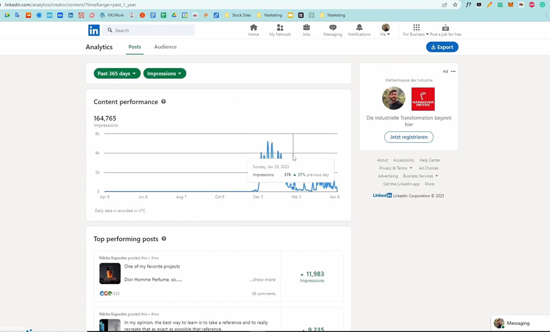Expand the Business Services footer dropdown

coord(421,176)
